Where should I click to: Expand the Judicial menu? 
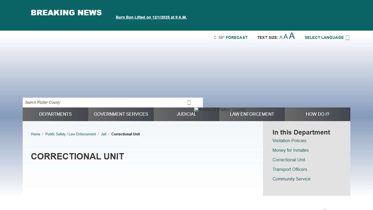pos(187,114)
